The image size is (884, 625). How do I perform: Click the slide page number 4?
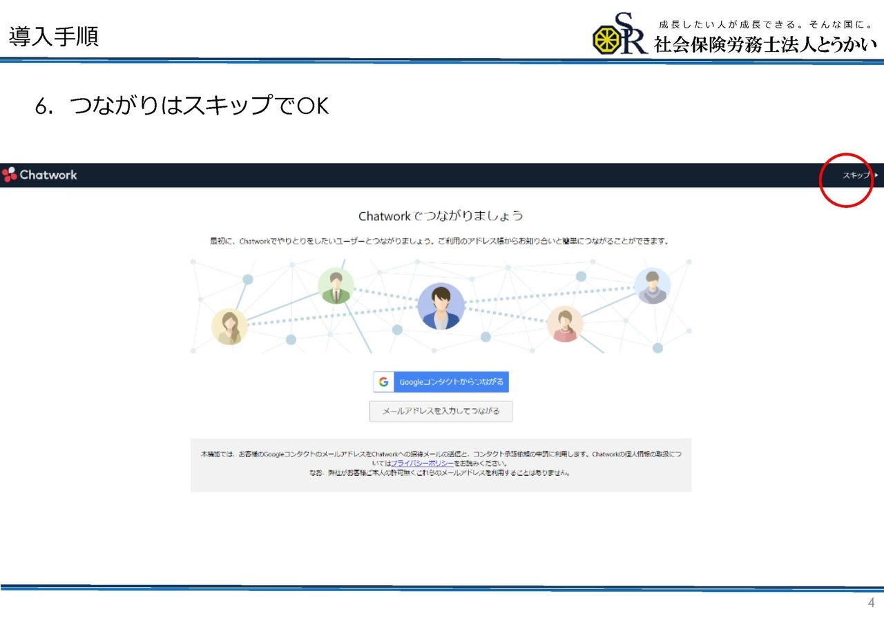(871, 603)
